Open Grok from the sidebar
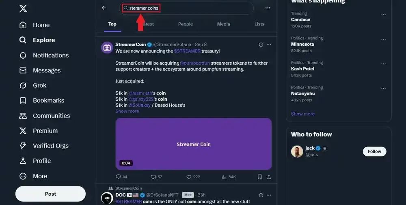Screen dimensions: 406x205 (x=24, y=85)
